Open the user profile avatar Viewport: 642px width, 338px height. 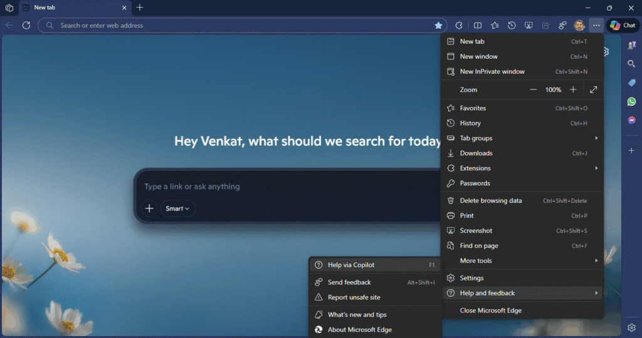point(579,25)
